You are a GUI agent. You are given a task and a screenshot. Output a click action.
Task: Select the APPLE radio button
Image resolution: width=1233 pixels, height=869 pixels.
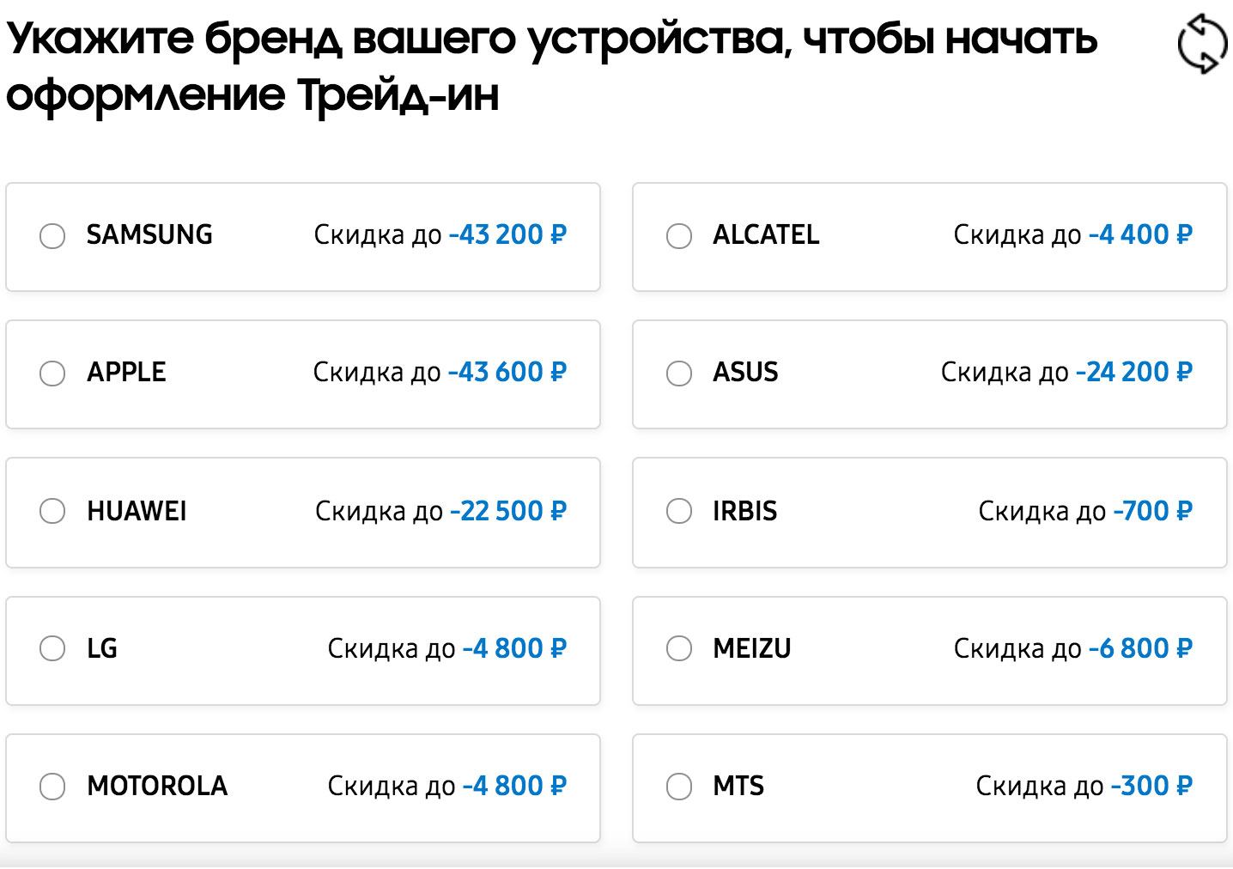click(52, 373)
